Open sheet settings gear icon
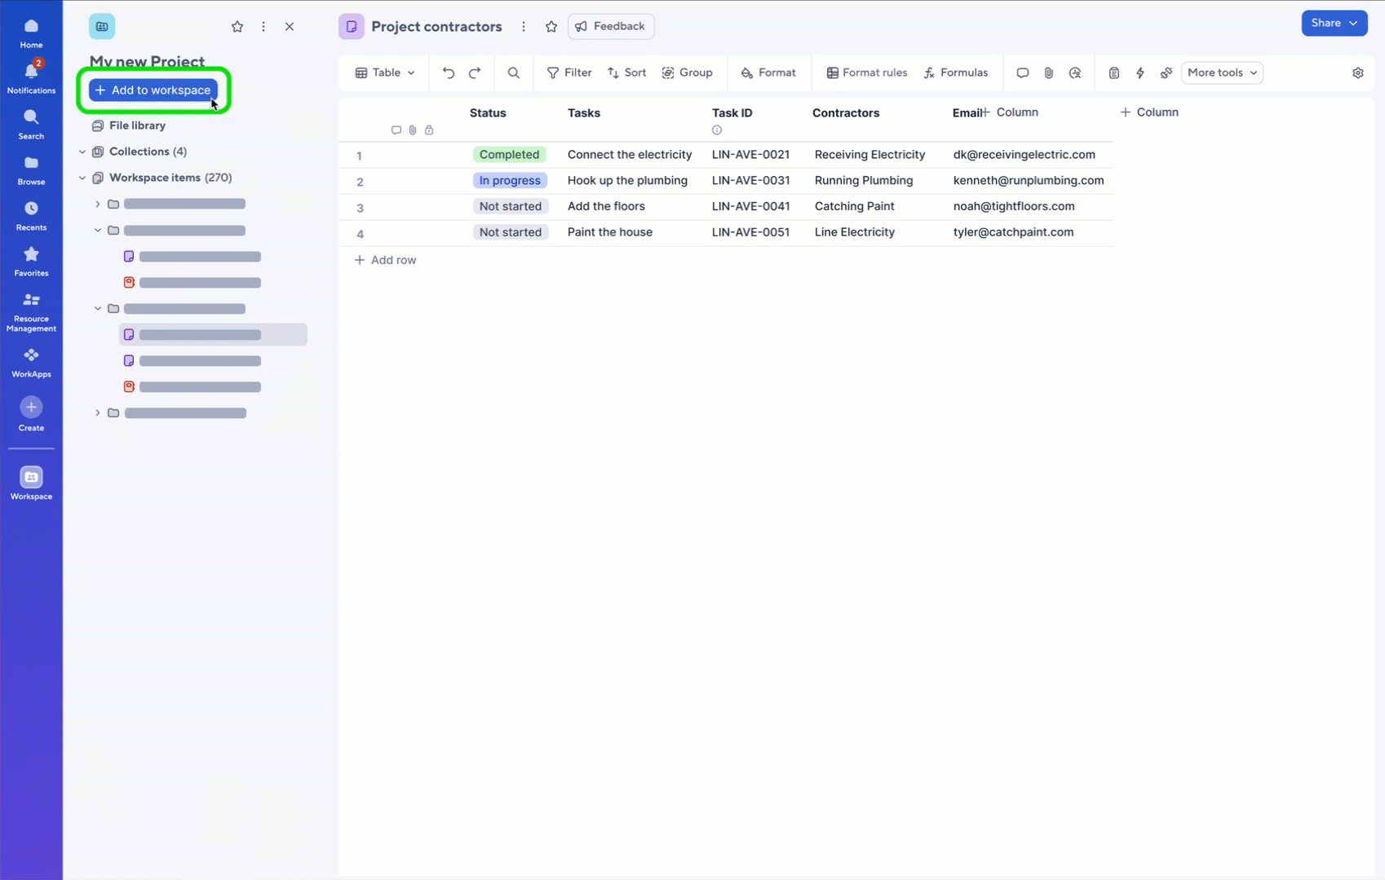The image size is (1385, 880). point(1357,73)
